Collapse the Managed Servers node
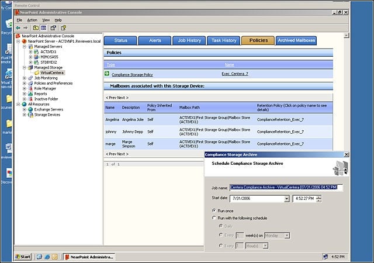The width and height of the screenshot is (374, 263). tap(25, 47)
